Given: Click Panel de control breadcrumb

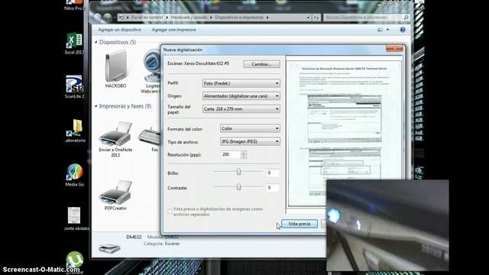Looking at the screenshot, I should click(147, 18).
